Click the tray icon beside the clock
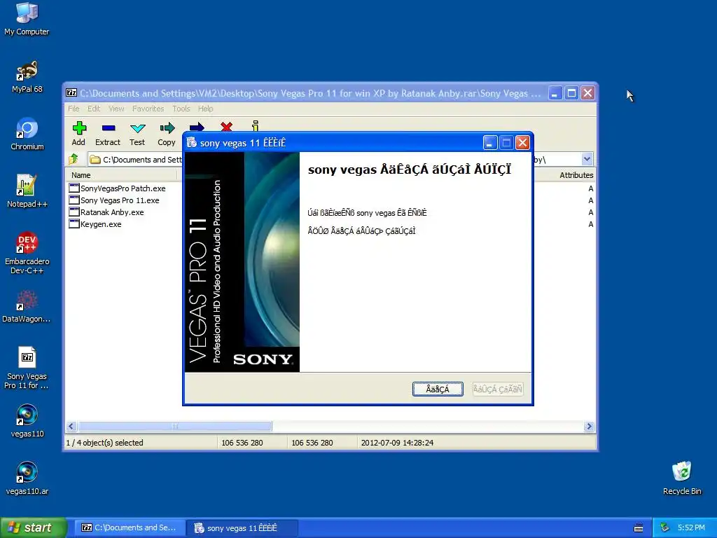717x538 pixels. coord(665,527)
